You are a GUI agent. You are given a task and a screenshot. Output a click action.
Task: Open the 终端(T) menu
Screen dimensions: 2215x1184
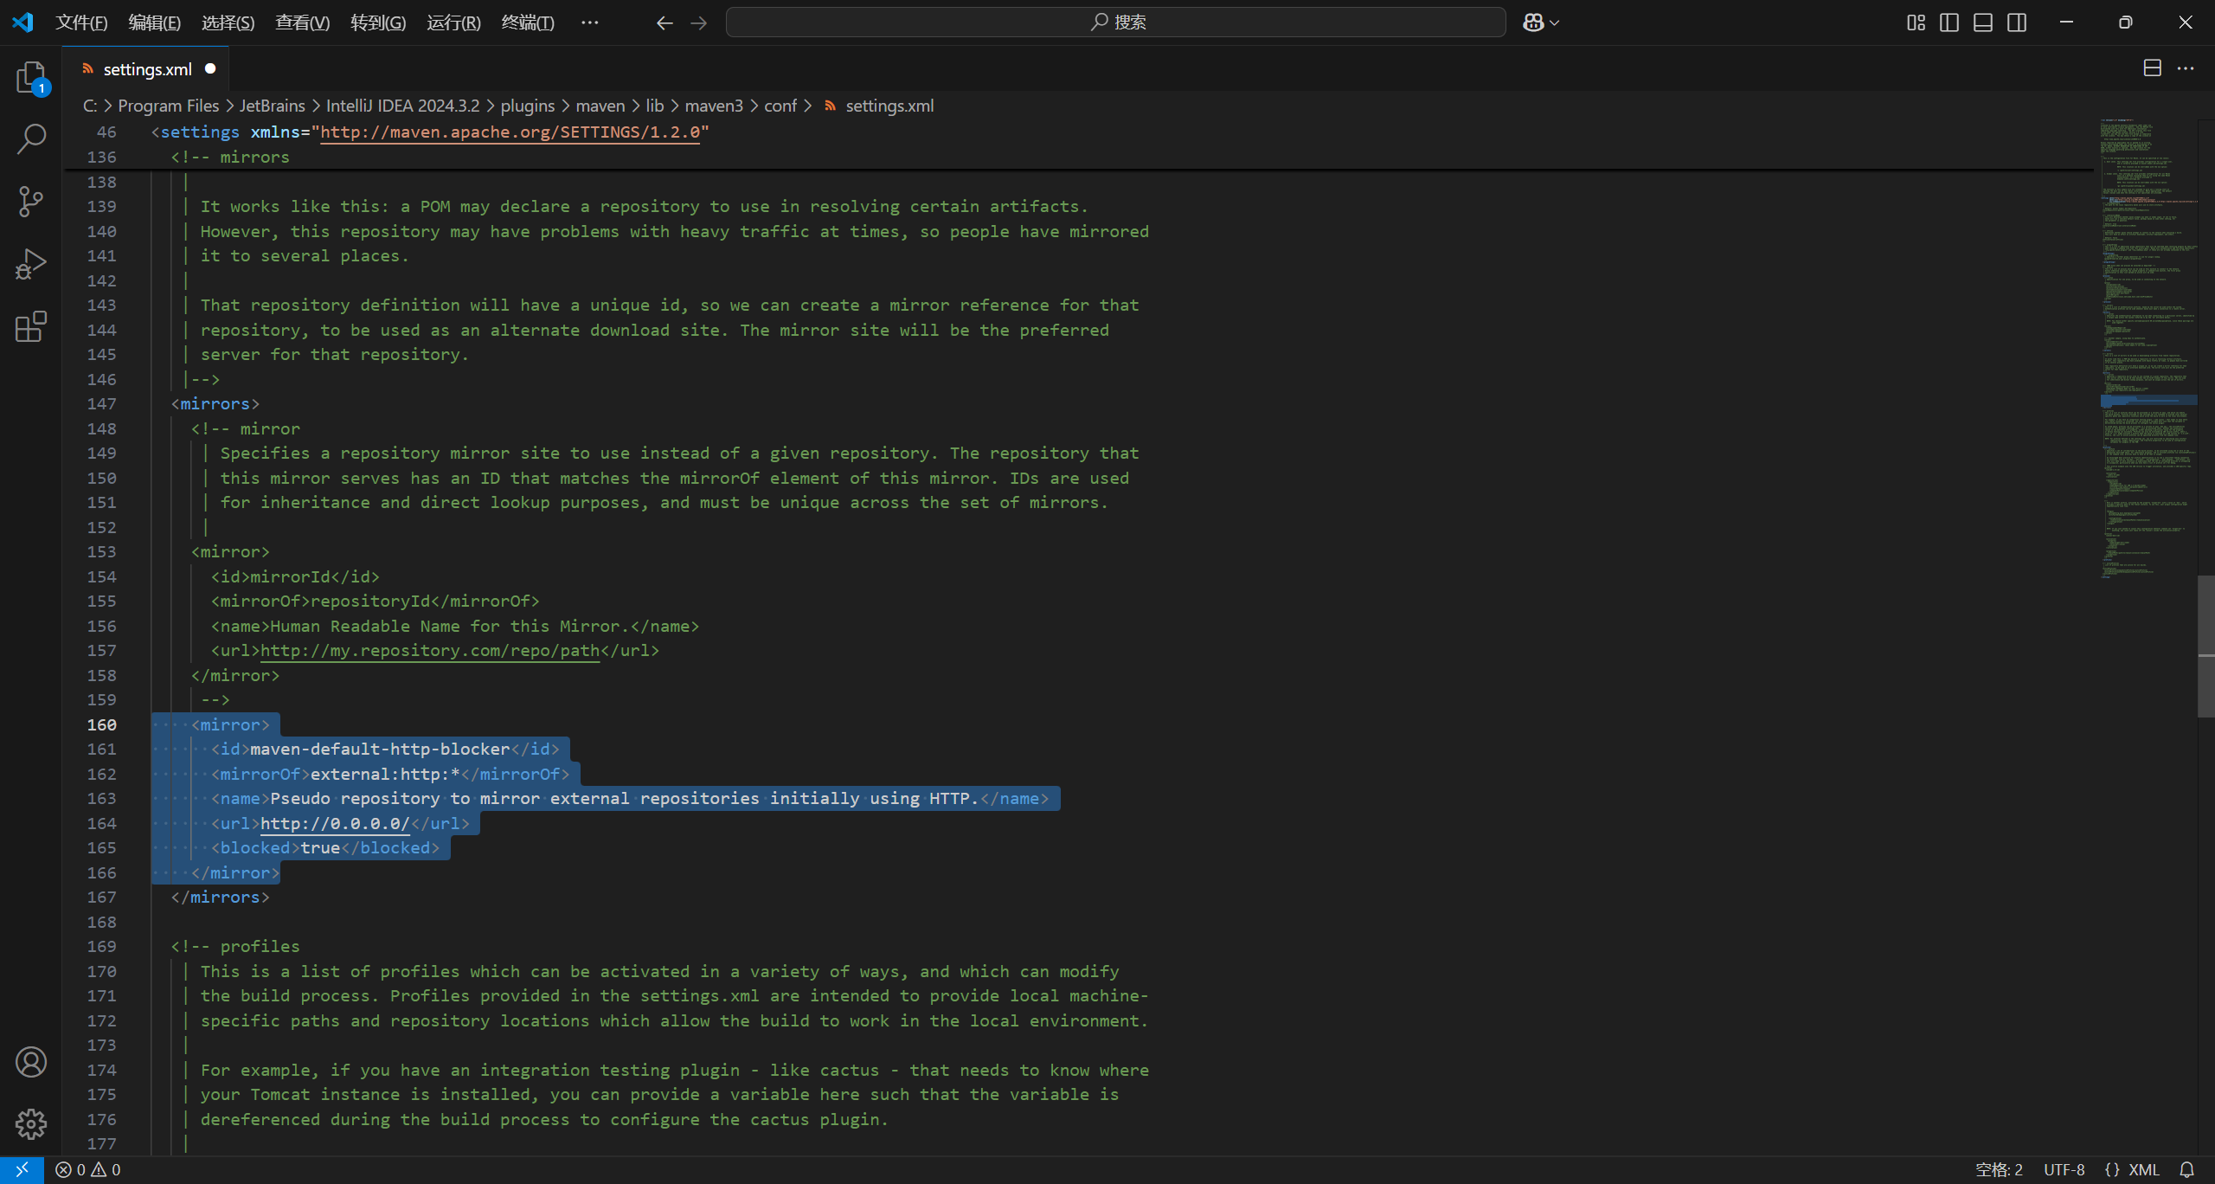click(x=528, y=23)
